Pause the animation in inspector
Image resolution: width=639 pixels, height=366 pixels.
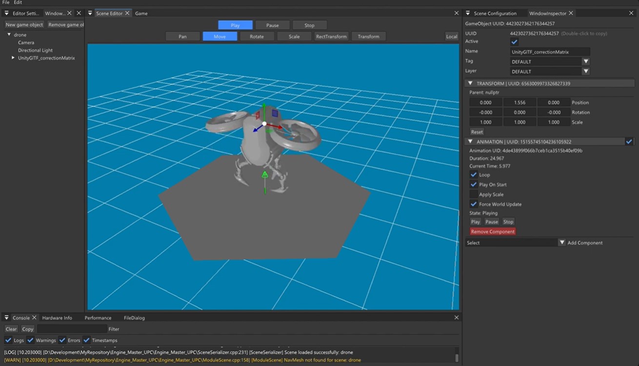492,222
